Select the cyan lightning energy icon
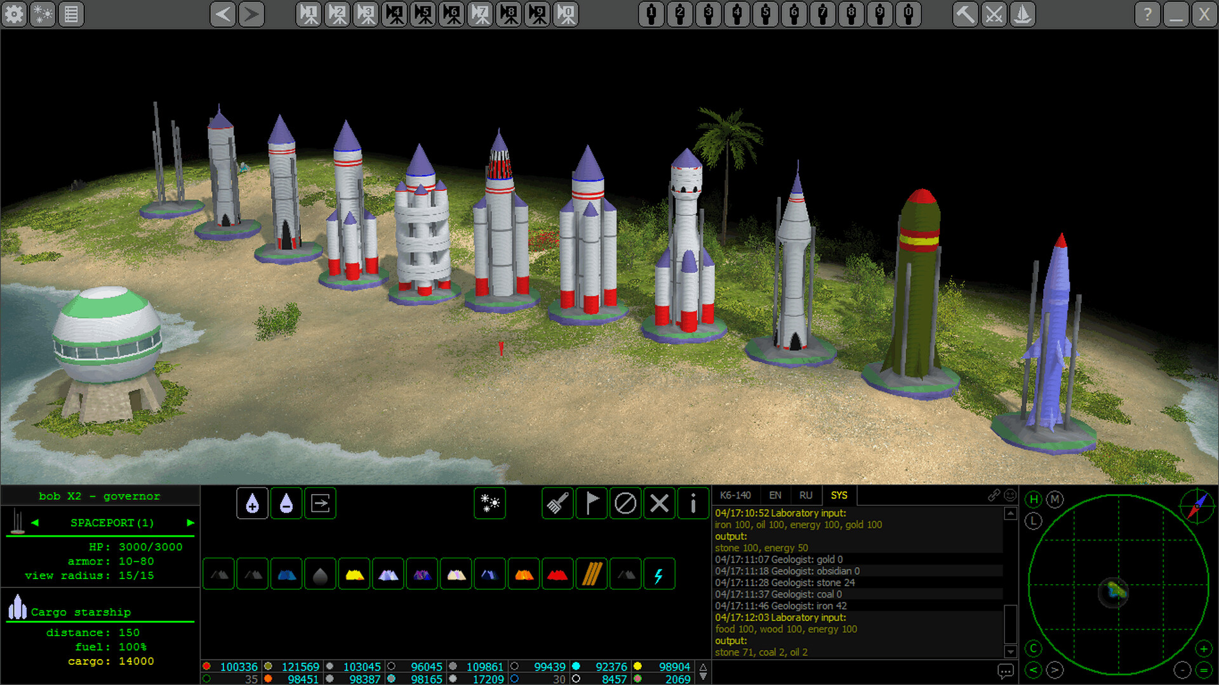Image resolution: width=1219 pixels, height=685 pixels. click(659, 573)
